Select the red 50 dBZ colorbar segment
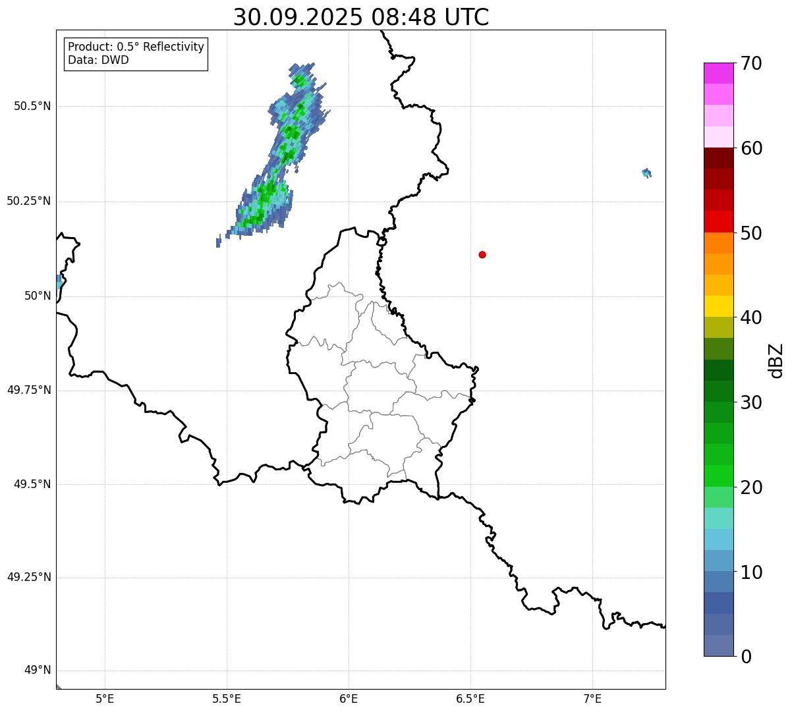The width and height of the screenshot is (792, 712). (x=718, y=221)
